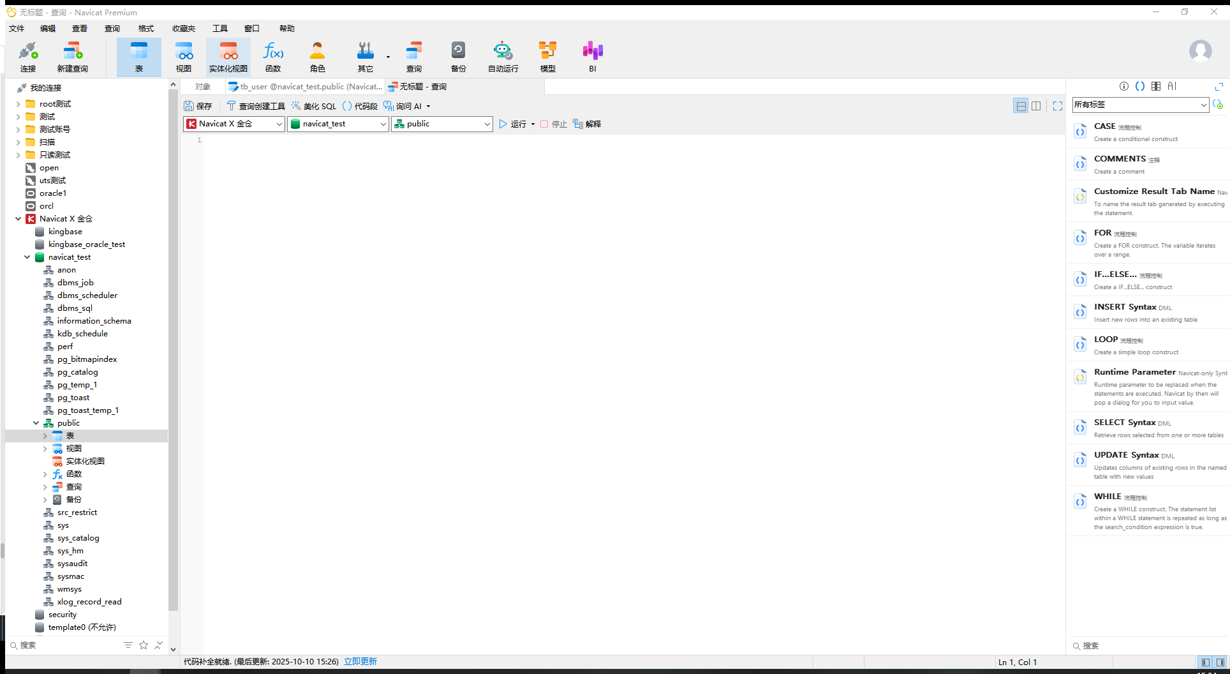Image resolution: width=1230 pixels, height=674 pixels.
Task: Open the 连接 connection tool
Action: click(x=28, y=57)
